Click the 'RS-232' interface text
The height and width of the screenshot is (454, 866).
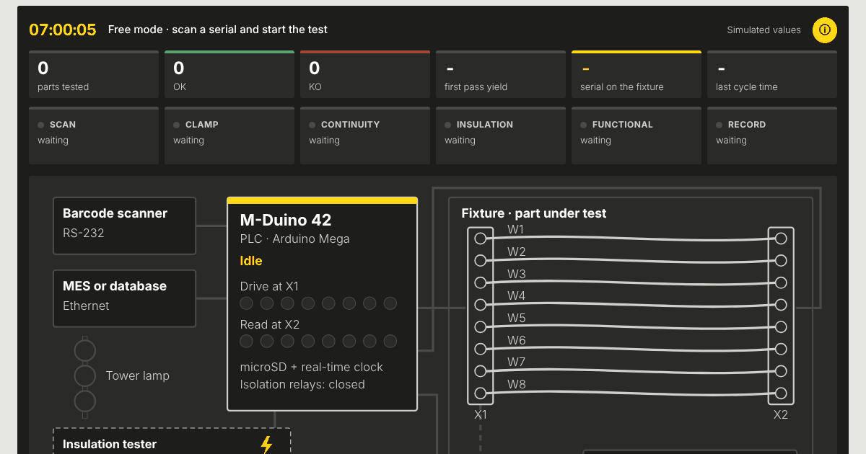click(84, 233)
